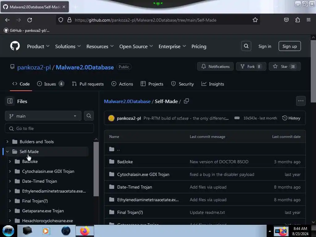The height and width of the screenshot is (237, 316).
Task: Show hidden system tray icons arrow
Action: click(x=270, y=231)
